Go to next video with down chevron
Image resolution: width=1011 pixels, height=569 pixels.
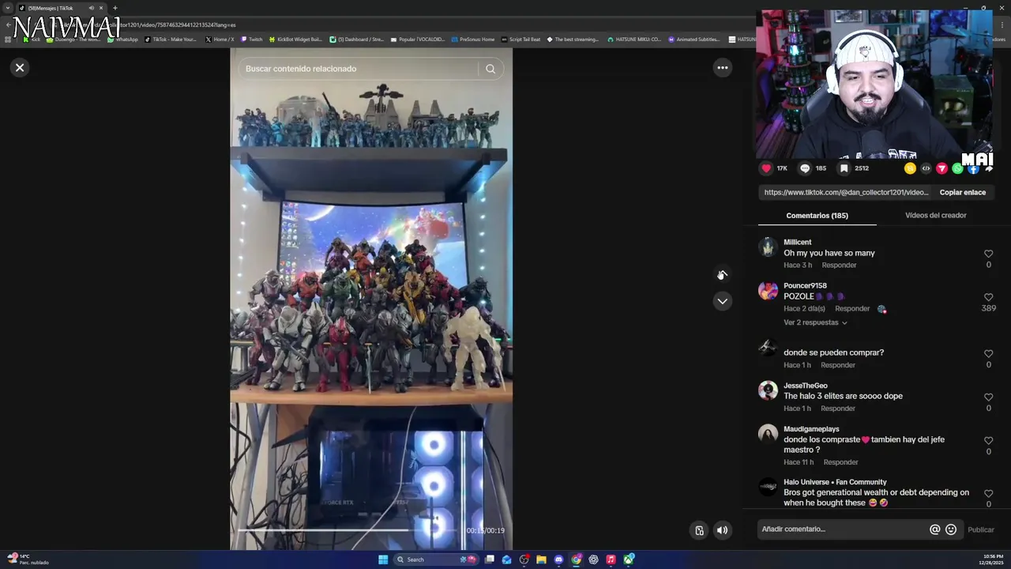pyautogui.click(x=722, y=301)
